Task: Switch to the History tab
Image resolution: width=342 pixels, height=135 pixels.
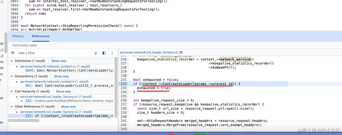Action: click(x=18, y=36)
